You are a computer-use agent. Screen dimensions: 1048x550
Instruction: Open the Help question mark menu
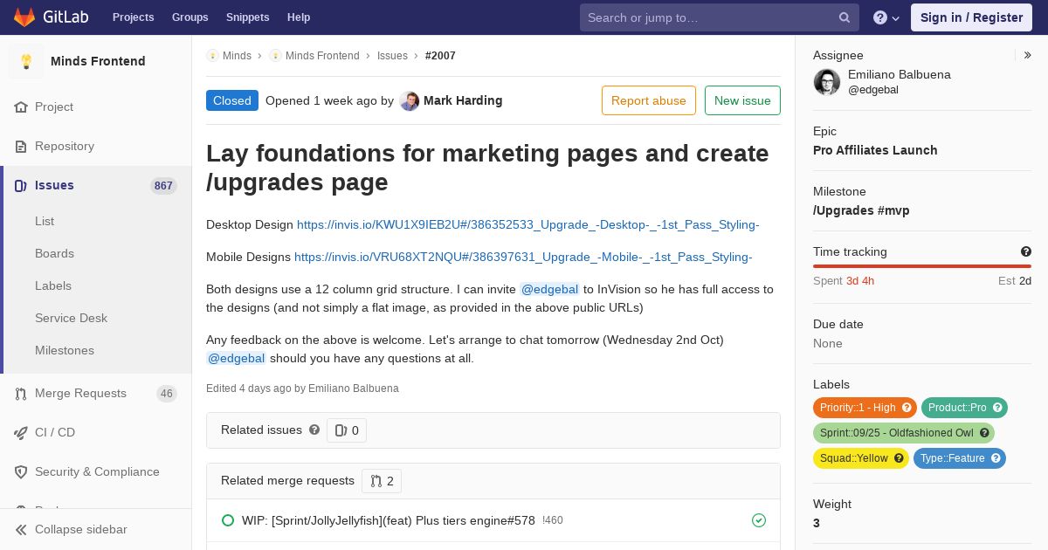click(x=886, y=17)
